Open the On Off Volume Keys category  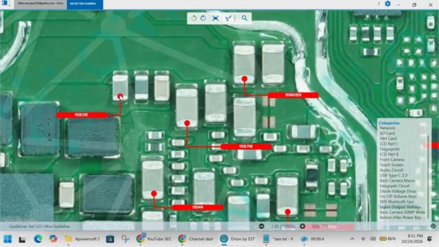tap(398, 197)
